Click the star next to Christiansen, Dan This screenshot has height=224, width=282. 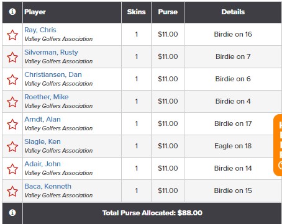coord(12,79)
